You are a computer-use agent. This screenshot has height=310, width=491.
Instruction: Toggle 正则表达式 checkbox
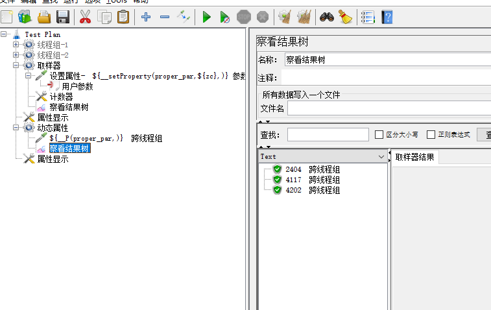431,135
